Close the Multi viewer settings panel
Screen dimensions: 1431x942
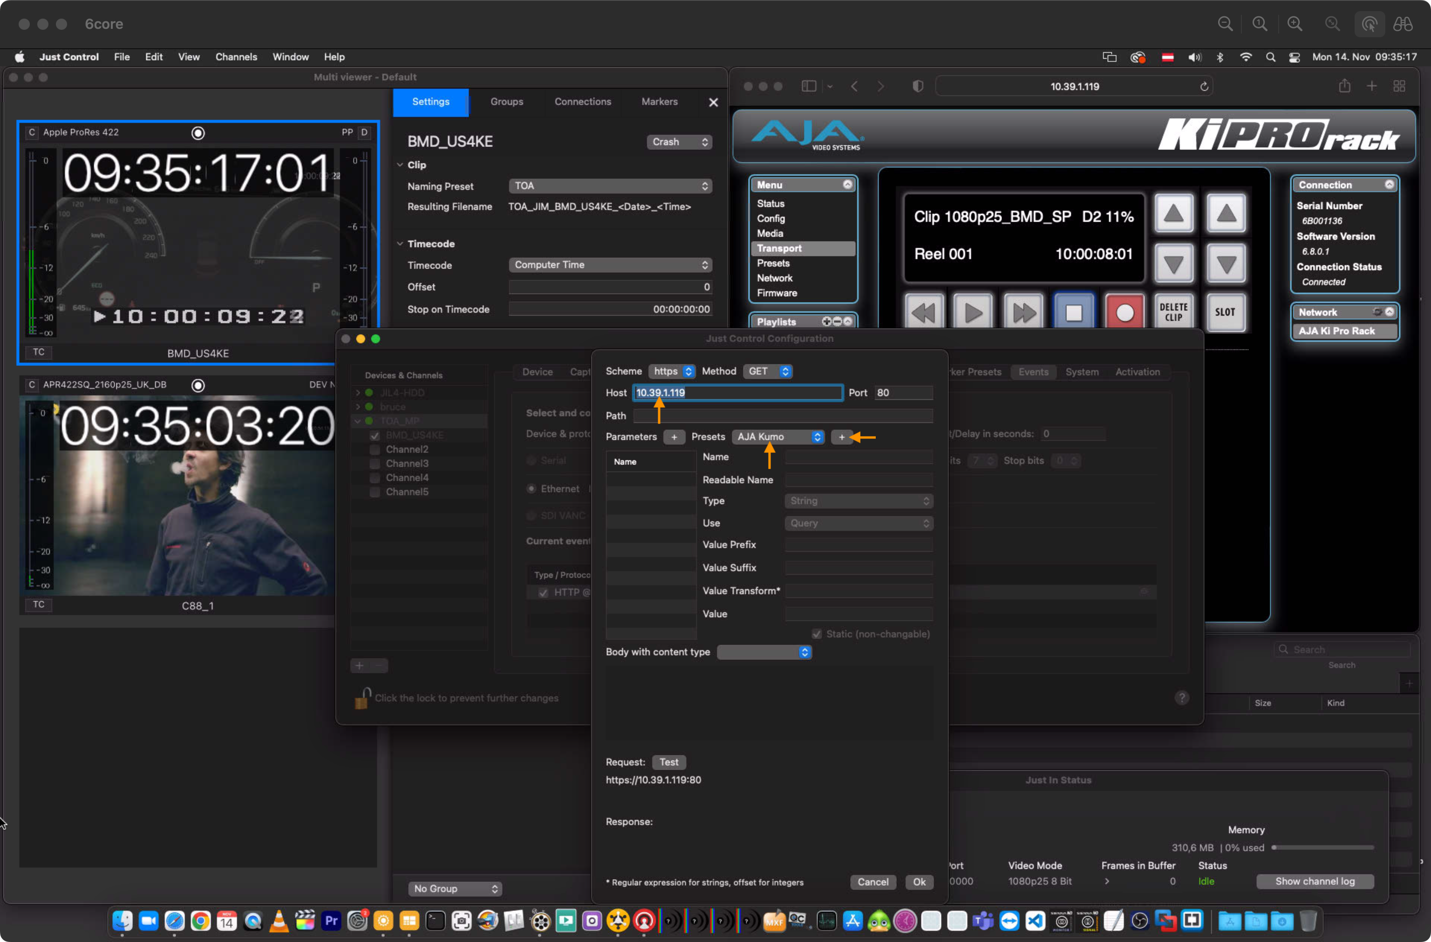pos(713,102)
